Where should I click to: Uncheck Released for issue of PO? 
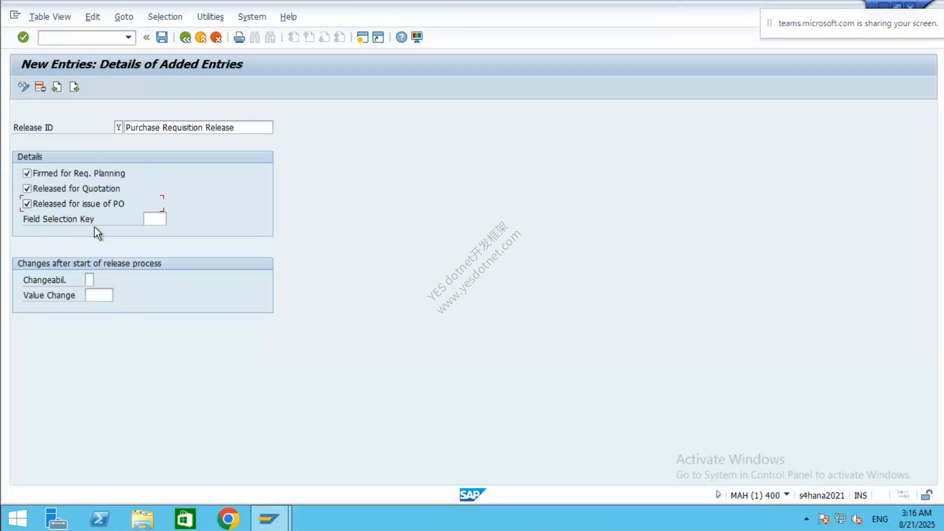(27, 204)
